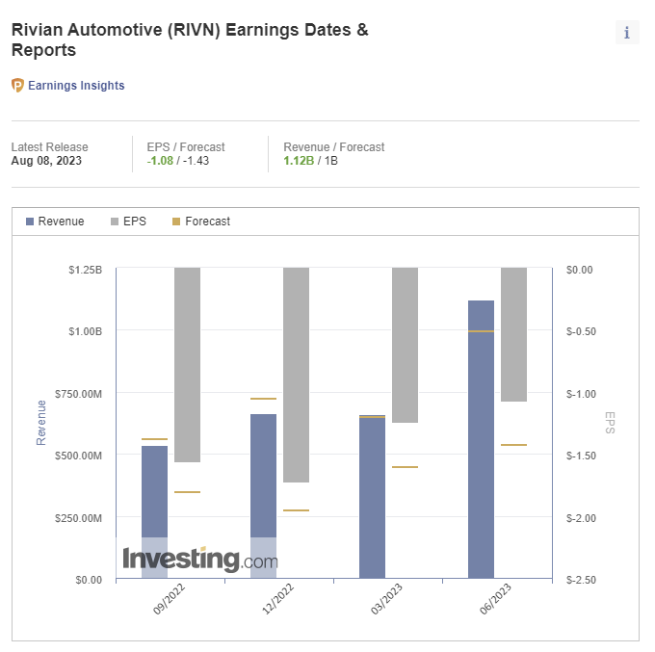
Task: Click the '$-1.00' EPS axis label
Action: tap(581, 394)
